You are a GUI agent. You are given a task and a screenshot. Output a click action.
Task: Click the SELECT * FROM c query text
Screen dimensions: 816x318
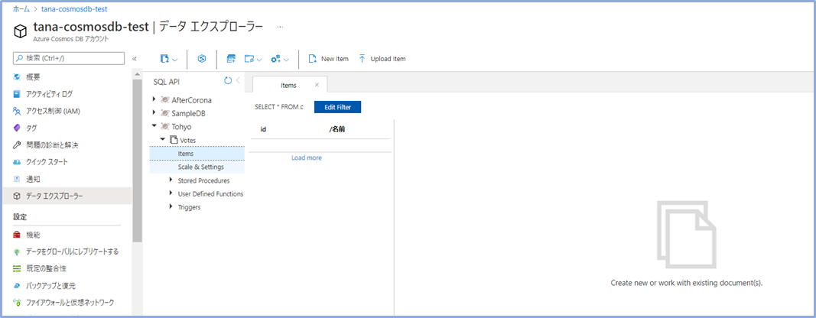point(279,107)
